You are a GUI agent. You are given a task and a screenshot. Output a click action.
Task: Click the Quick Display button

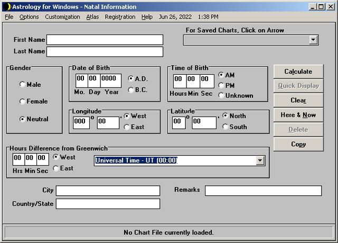point(298,86)
